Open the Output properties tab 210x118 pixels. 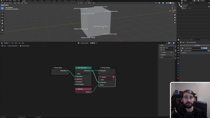click(x=178, y=48)
